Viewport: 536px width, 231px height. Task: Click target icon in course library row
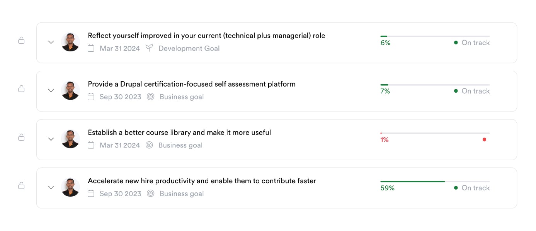149,145
